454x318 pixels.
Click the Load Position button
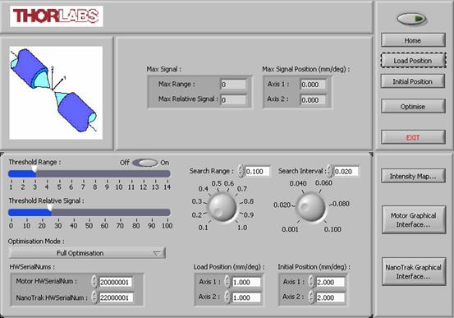tap(413, 61)
